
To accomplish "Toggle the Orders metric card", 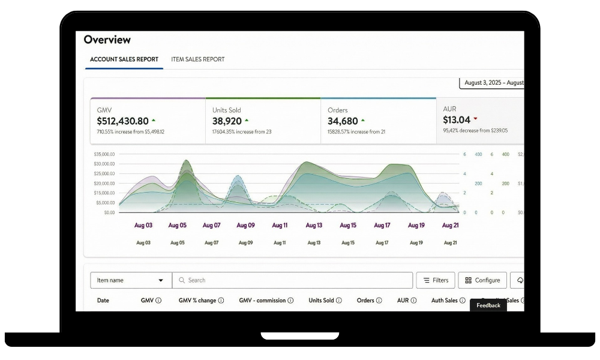I will 378,121.
